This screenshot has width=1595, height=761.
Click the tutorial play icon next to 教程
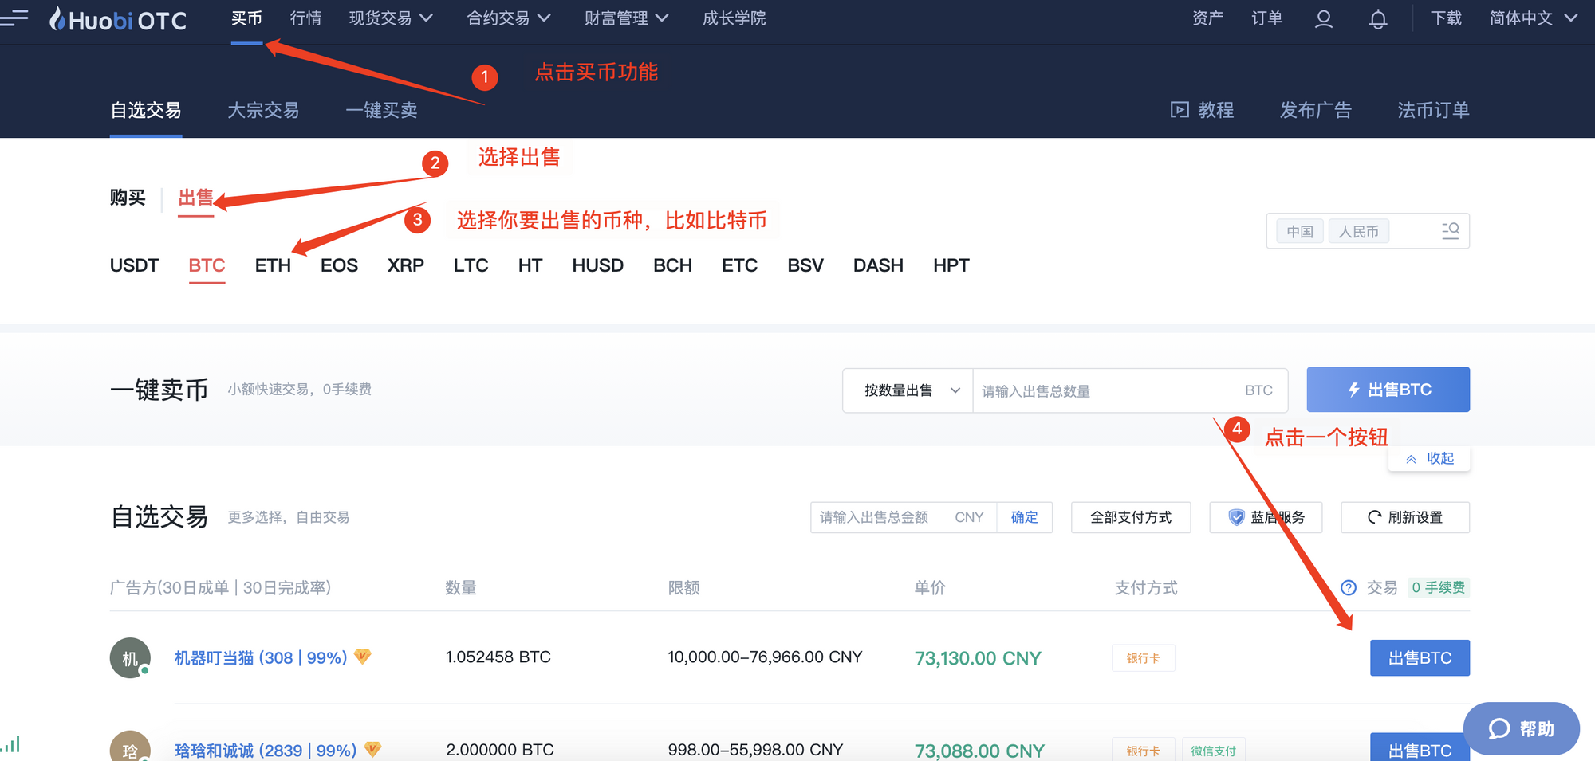[1180, 110]
